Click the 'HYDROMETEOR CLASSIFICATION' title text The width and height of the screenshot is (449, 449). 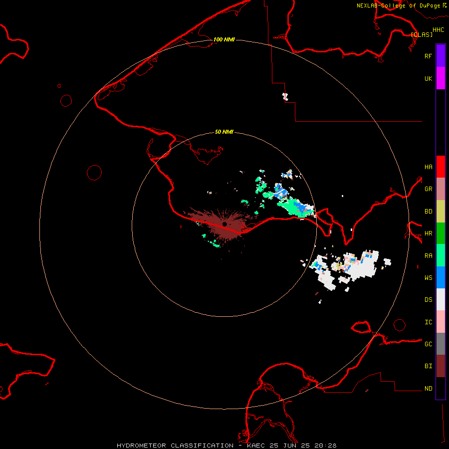pos(175,446)
